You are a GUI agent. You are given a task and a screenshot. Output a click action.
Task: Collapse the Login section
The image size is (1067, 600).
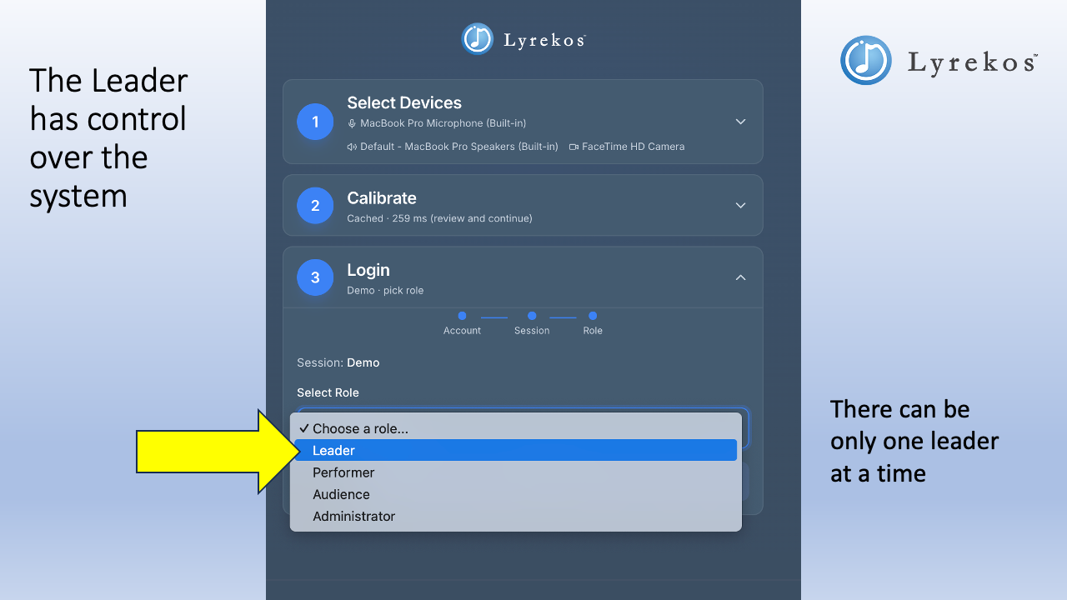(x=740, y=277)
